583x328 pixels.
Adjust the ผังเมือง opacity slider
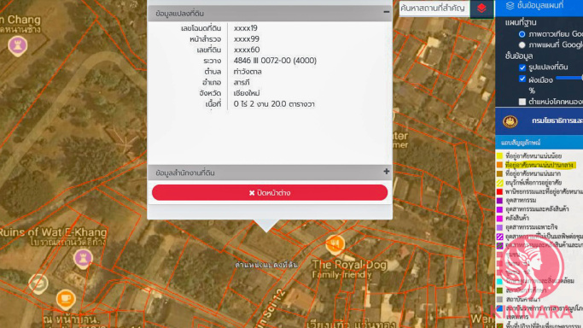pyautogui.click(x=568, y=78)
